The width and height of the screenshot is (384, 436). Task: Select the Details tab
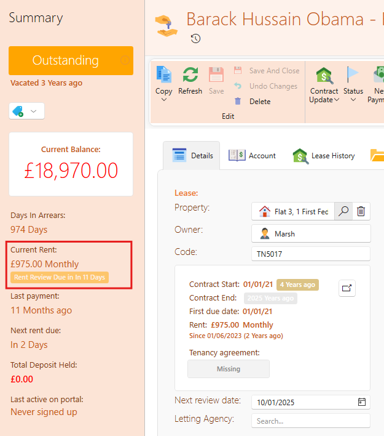[192, 155]
